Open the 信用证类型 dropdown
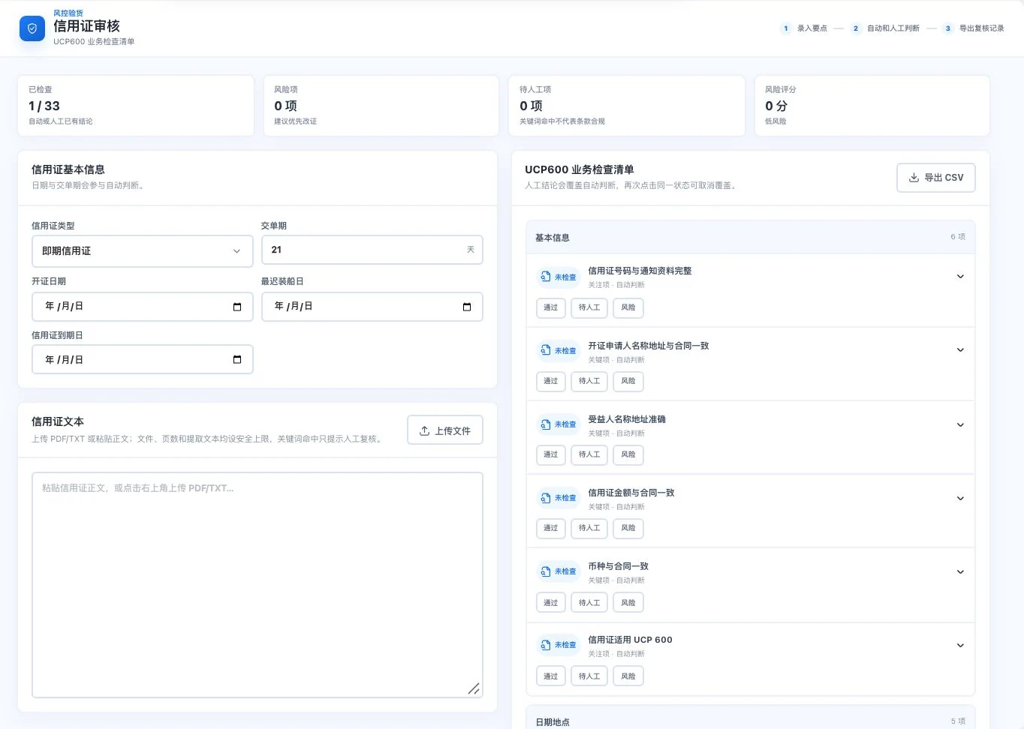 pyautogui.click(x=143, y=251)
